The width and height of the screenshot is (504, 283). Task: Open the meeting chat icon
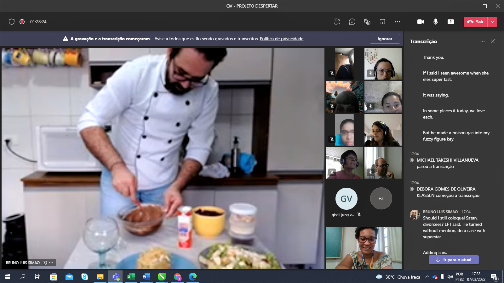coord(352,22)
